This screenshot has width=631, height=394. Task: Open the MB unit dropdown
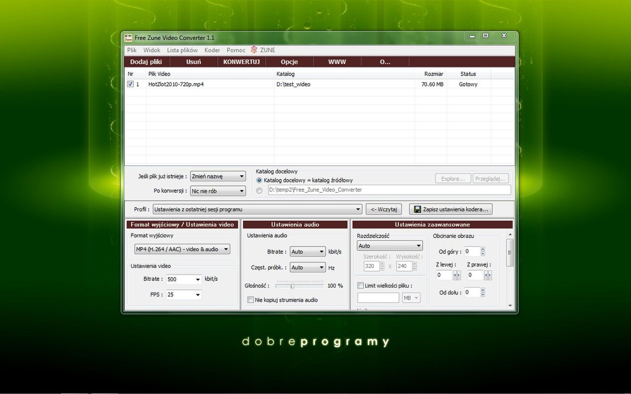tap(412, 298)
